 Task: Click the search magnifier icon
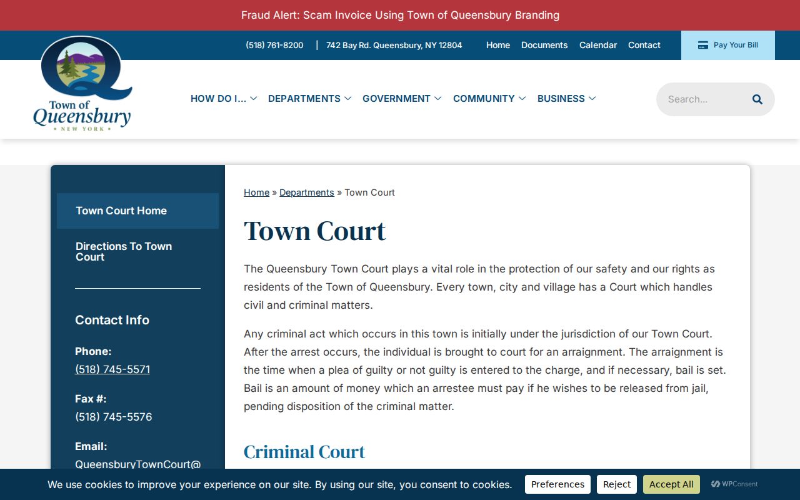pos(757,99)
